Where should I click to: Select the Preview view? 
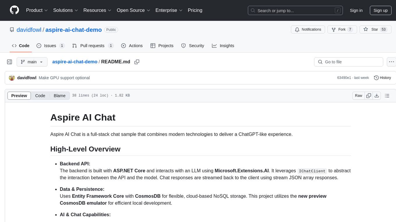click(x=19, y=96)
